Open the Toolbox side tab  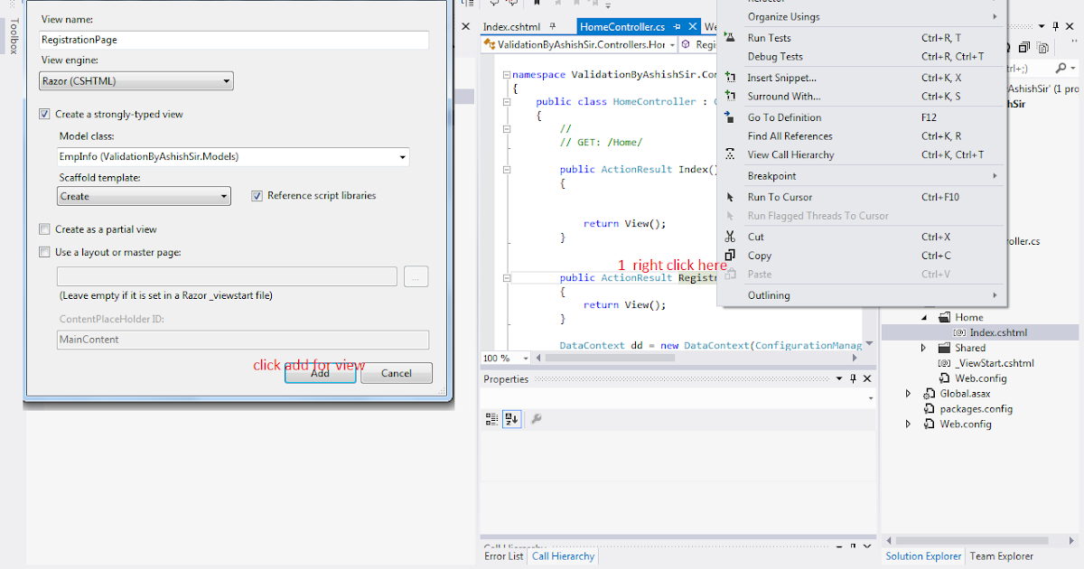click(13, 36)
